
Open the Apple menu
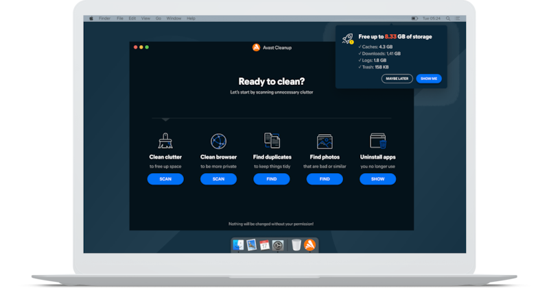pyautogui.click(x=92, y=18)
